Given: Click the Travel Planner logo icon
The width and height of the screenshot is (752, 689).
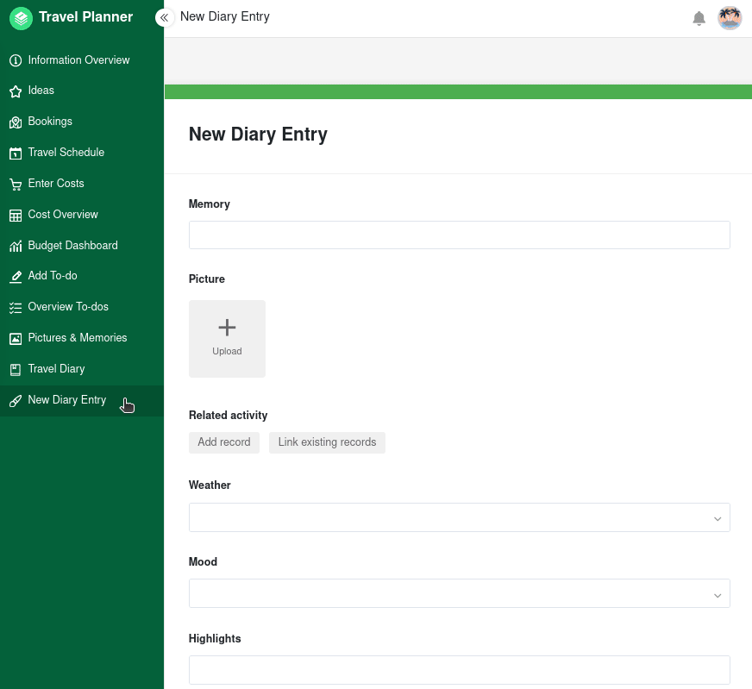Looking at the screenshot, I should point(21,18).
